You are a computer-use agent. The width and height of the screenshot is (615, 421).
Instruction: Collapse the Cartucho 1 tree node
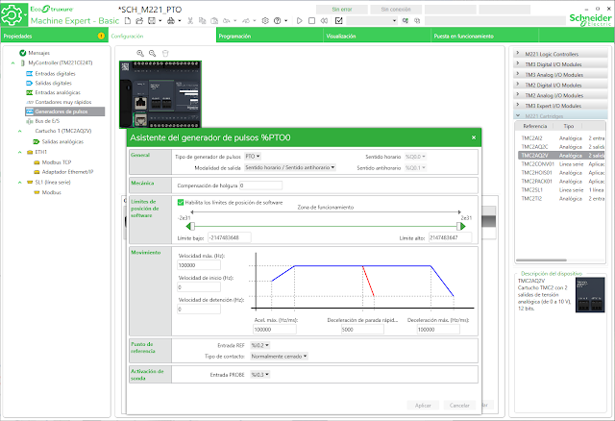coord(19,131)
